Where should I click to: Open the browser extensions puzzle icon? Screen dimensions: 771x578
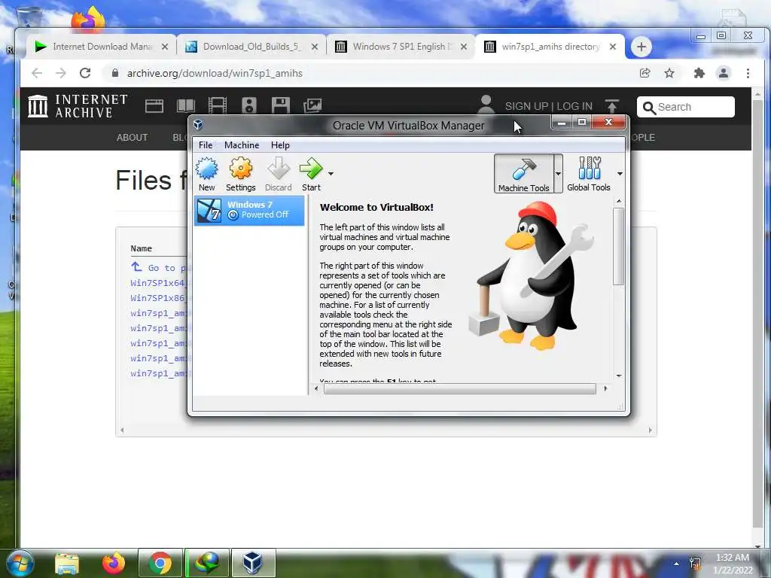(x=699, y=73)
